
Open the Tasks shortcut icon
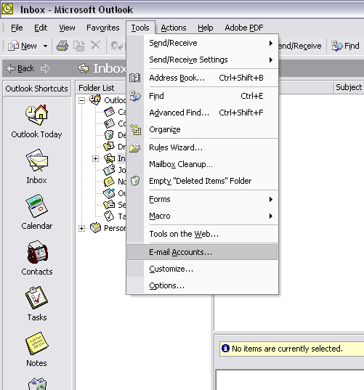36,298
